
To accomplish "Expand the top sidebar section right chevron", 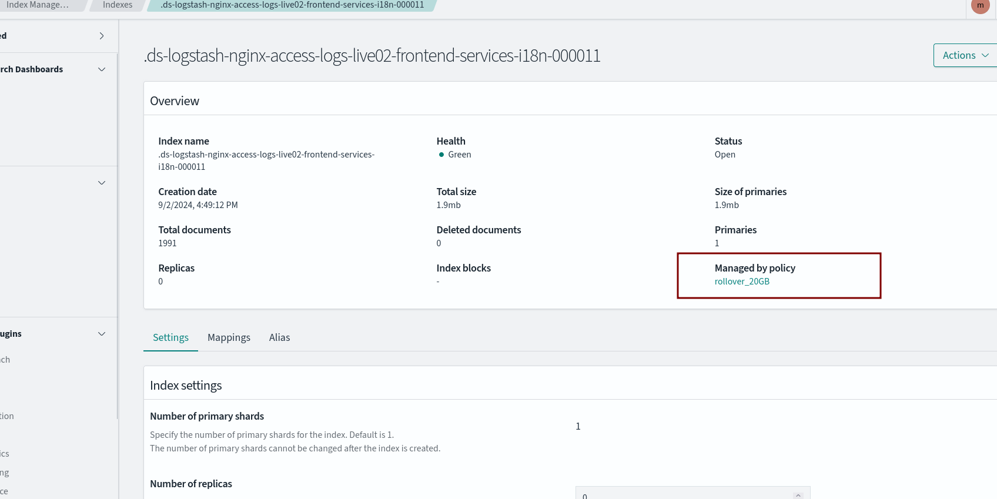I will pos(102,36).
